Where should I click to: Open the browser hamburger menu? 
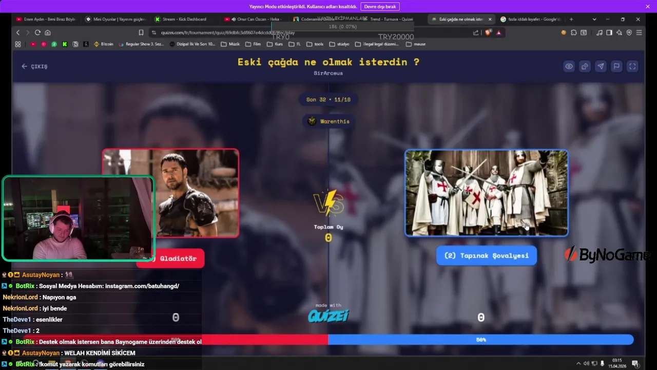tap(639, 32)
